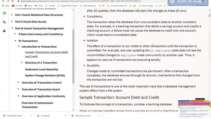The image size is (211, 119).
Task: Open Overview of Autonomous Transactions topic
Action: 37,105
